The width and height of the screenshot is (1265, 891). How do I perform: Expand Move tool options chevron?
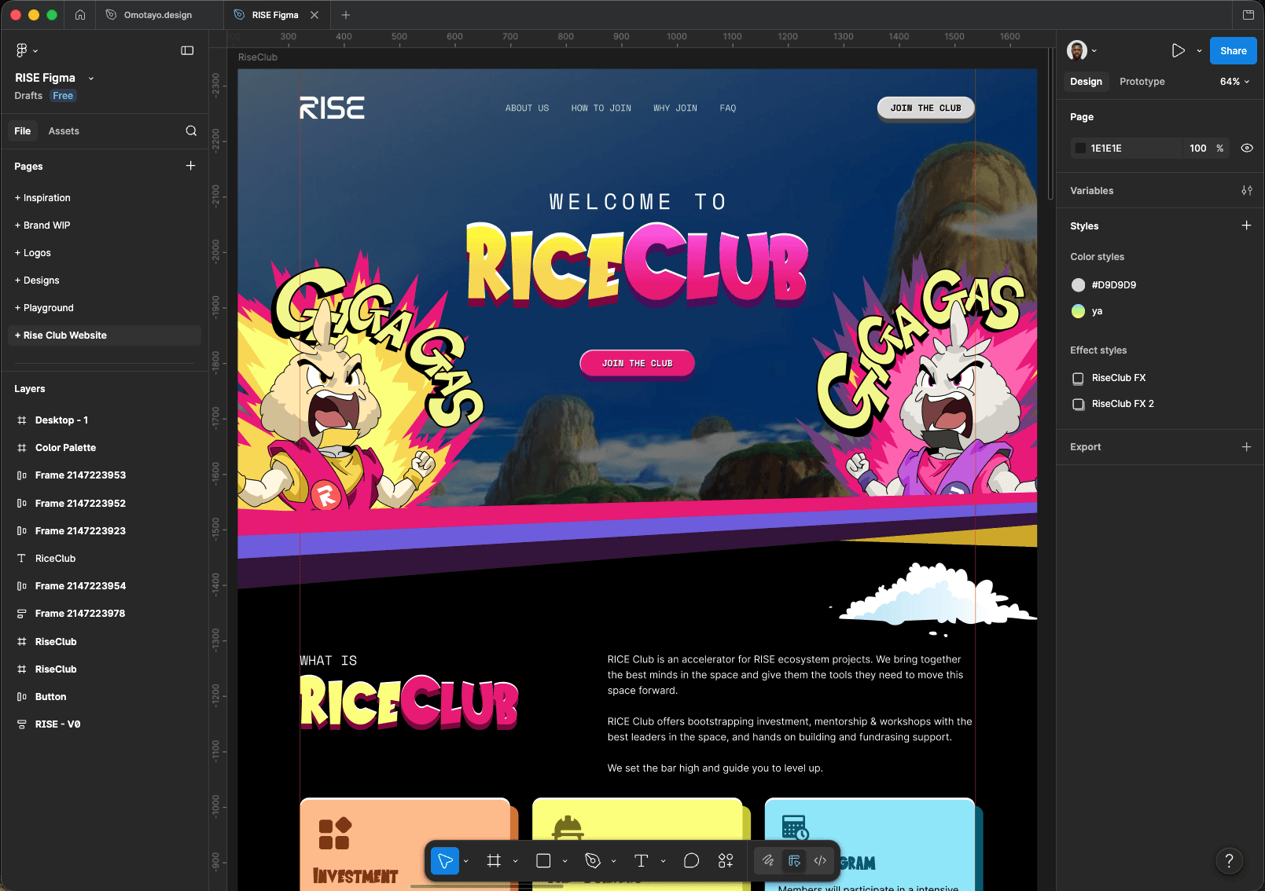point(466,861)
